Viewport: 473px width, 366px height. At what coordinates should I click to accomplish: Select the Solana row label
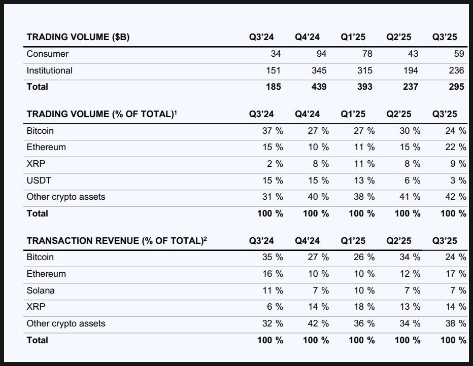click(x=41, y=290)
